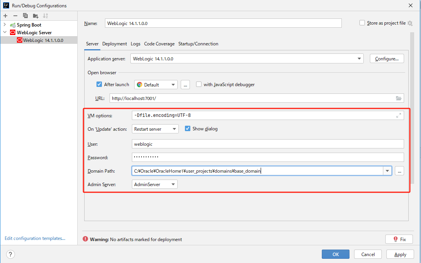Screen dimensions: 421x263
Task: Add a new configuration with the plus icon
Action: (5, 16)
